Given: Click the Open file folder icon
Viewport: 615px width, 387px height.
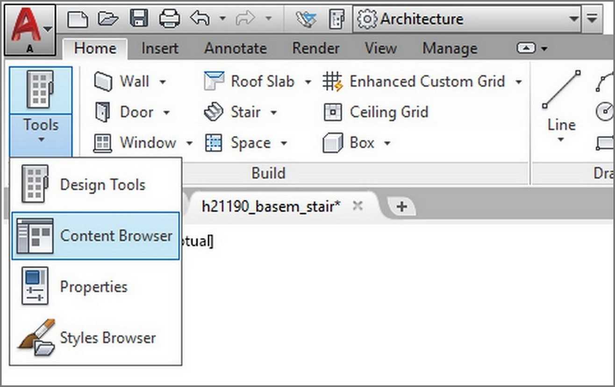Looking at the screenshot, I should pyautogui.click(x=107, y=19).
